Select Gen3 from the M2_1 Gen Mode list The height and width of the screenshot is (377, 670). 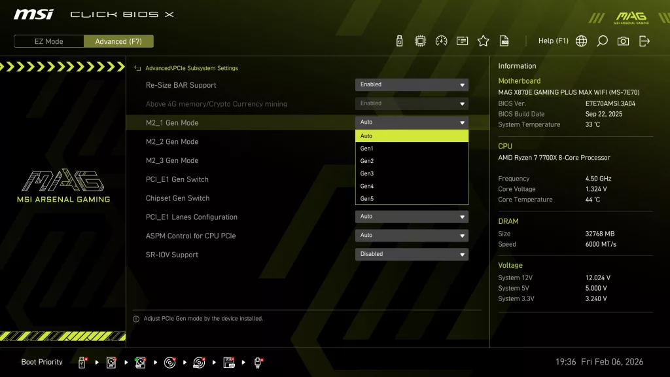point(411,173)
